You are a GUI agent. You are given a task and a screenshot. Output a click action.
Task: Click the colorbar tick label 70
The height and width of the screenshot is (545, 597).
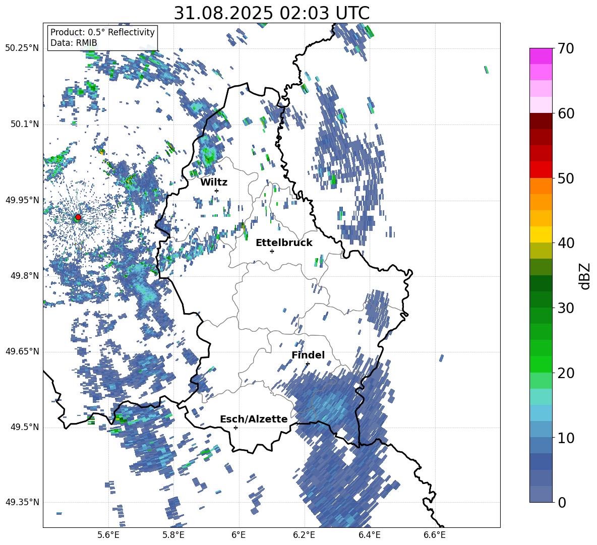coord(566,48)
